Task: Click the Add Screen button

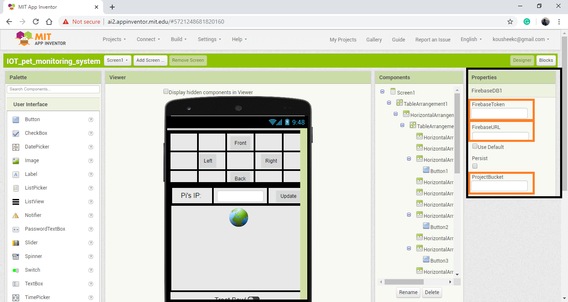Action: [x=150, y=60]
